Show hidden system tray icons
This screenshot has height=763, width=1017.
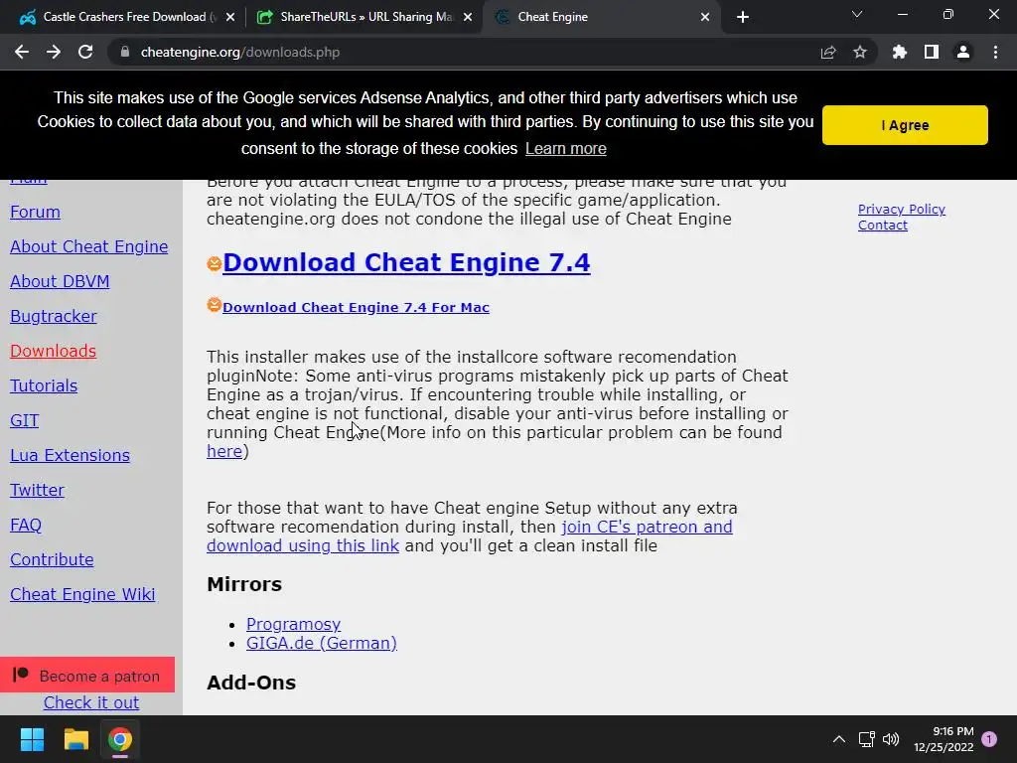click(838, 739)
